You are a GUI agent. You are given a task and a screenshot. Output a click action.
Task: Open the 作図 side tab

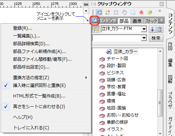[170, 46]
